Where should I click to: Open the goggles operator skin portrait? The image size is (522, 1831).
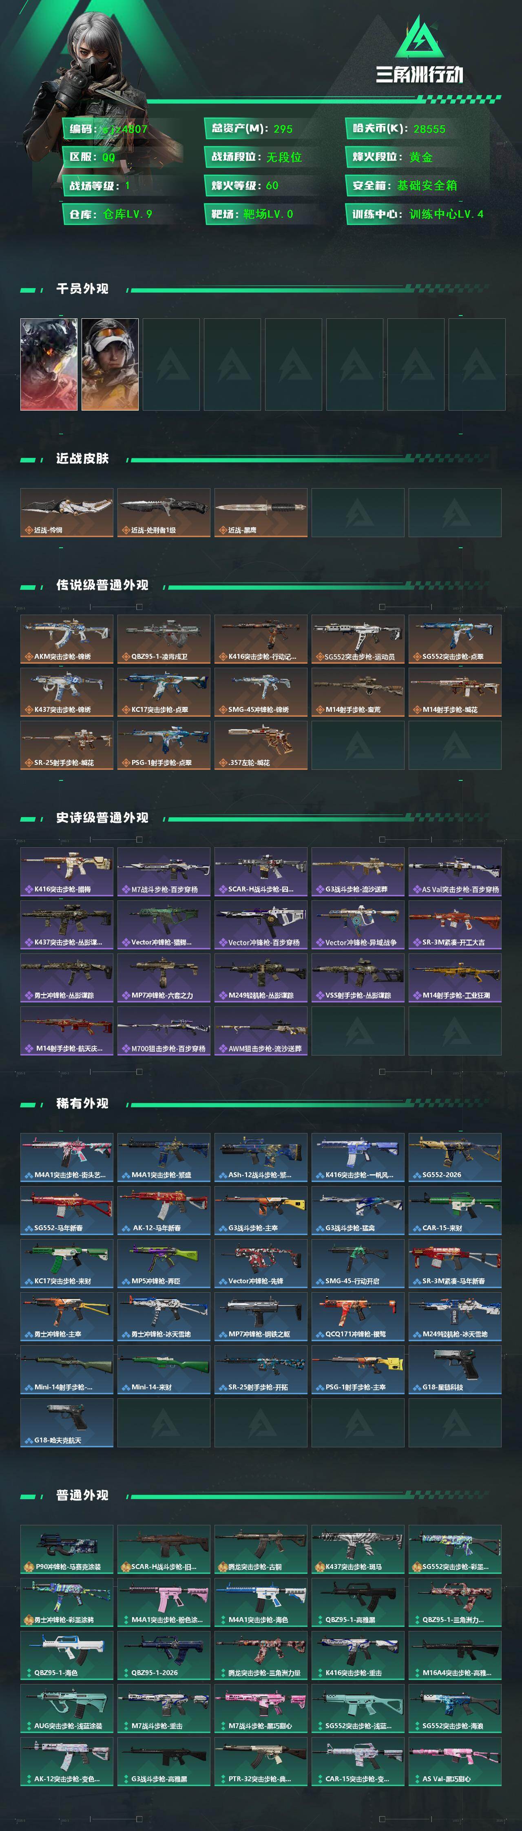tap(110, 364)
